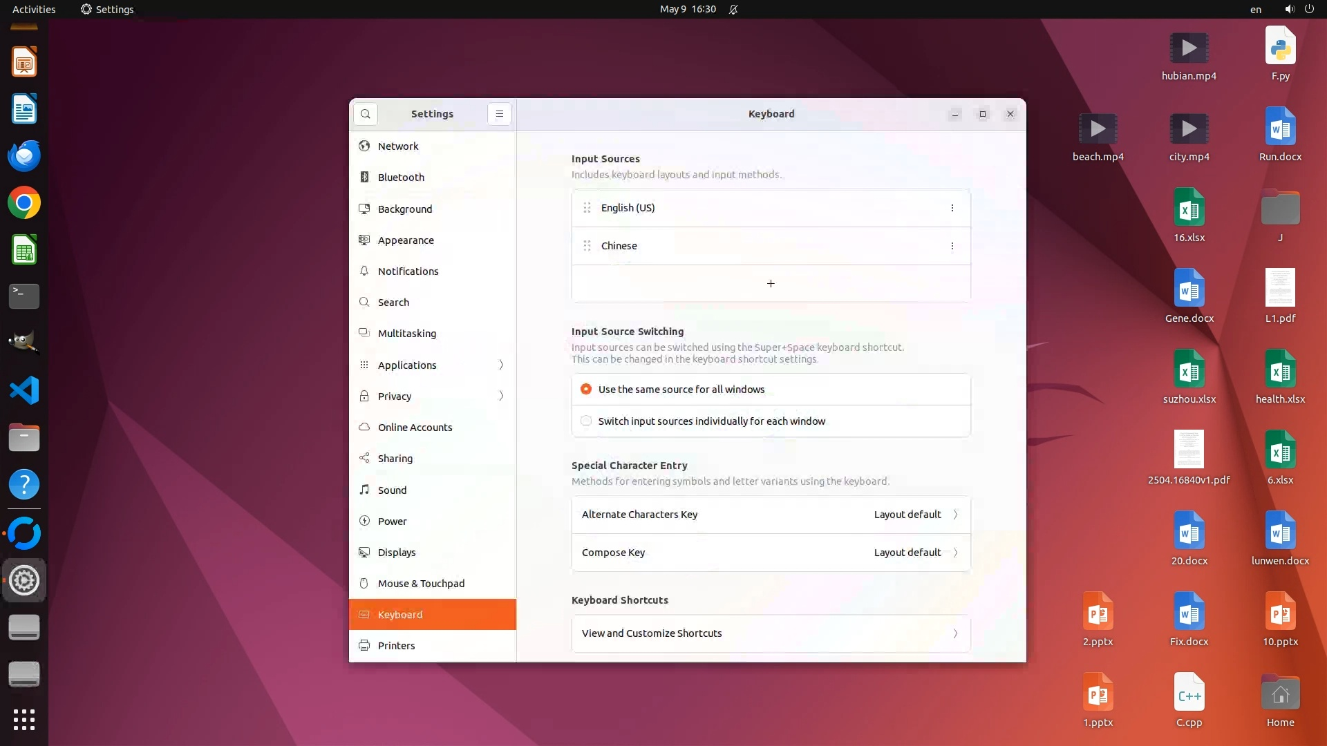1327x746 pixels.
Task: Click the plus to add input source
Action: pos(771,284)
